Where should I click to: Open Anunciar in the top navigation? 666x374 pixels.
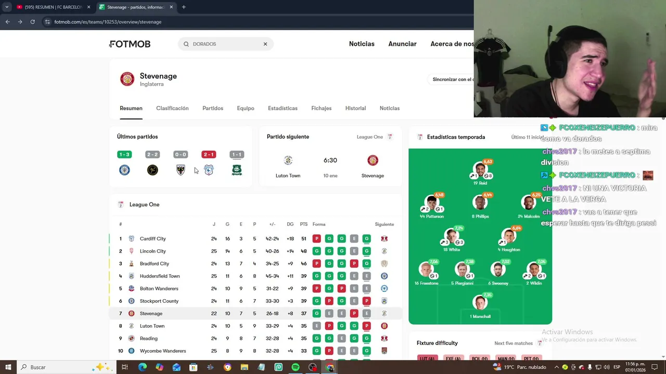pyautogui.click(x=402, y=44)
